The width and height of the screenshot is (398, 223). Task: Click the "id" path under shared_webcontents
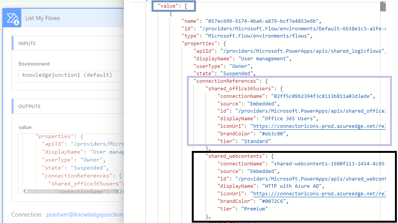310,179
